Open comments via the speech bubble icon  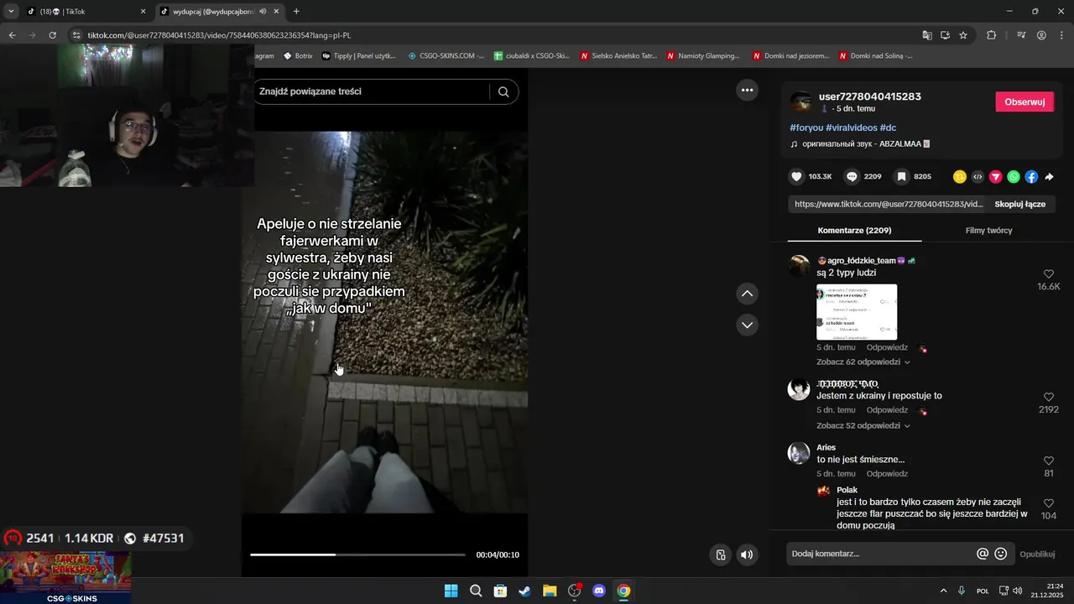(852, 177)
